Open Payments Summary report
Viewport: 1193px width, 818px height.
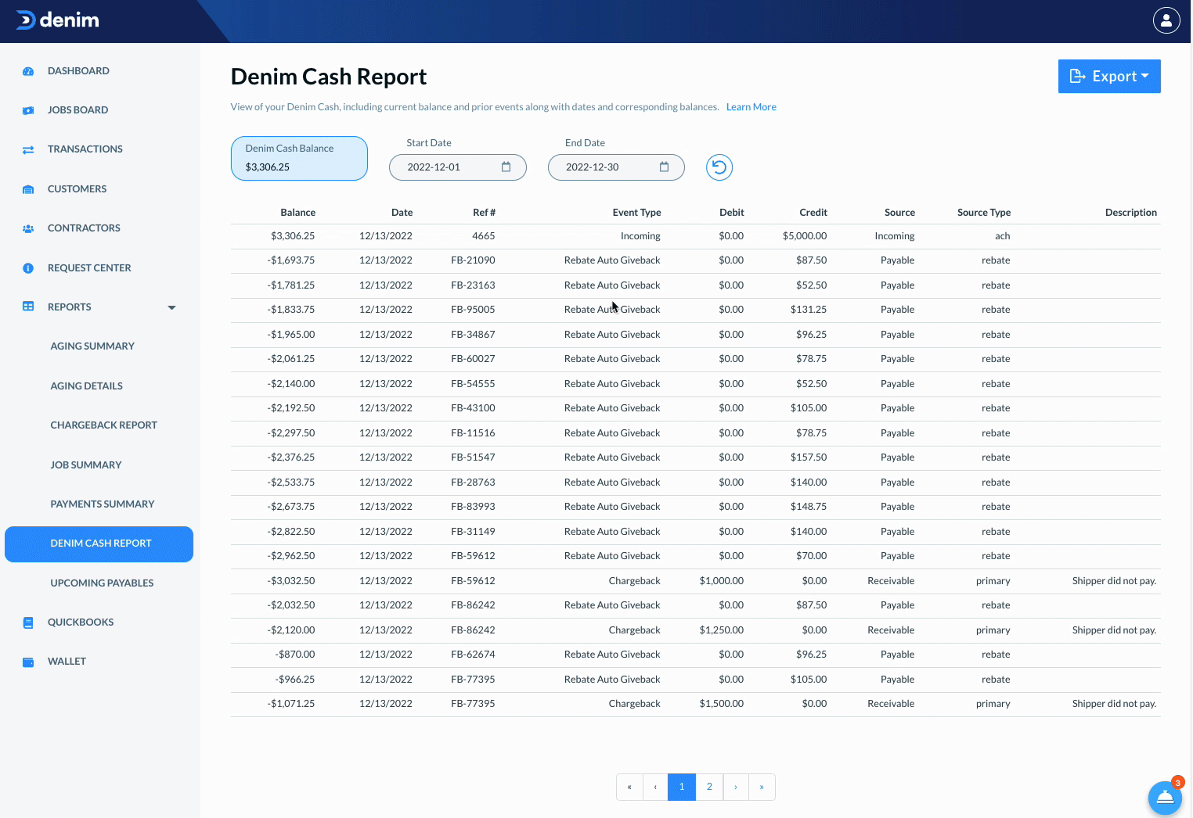[103, 504]
